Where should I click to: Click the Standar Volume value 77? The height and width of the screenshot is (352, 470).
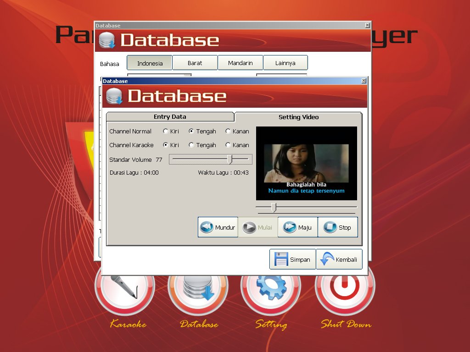pyautogui.click(x=159, y=159)
